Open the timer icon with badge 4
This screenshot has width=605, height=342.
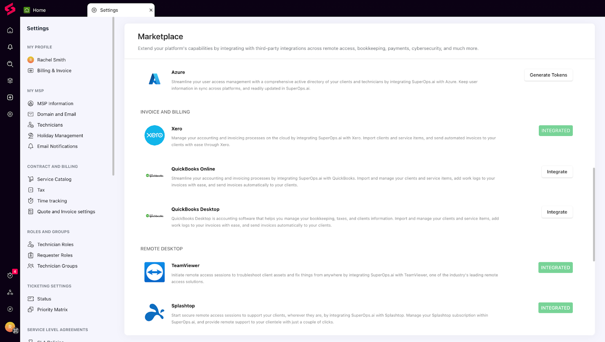coord(11,275)
